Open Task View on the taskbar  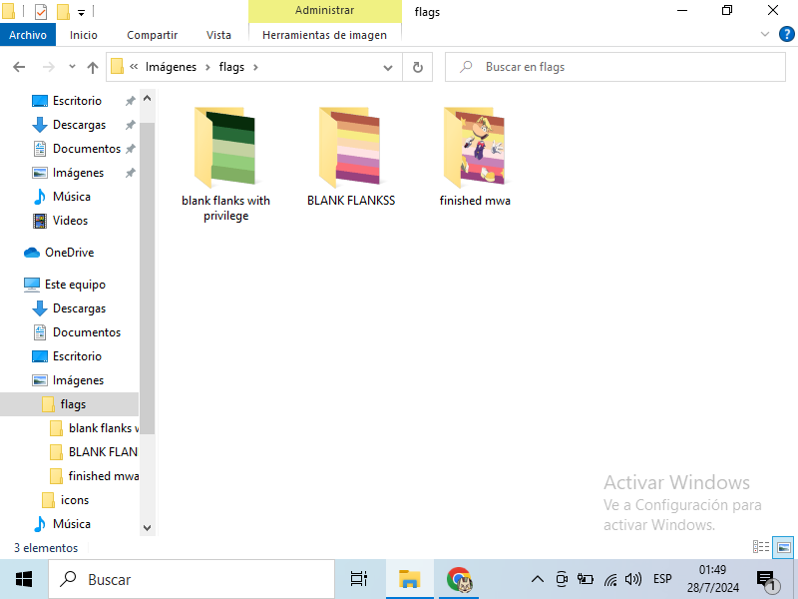tap(359, 579)
